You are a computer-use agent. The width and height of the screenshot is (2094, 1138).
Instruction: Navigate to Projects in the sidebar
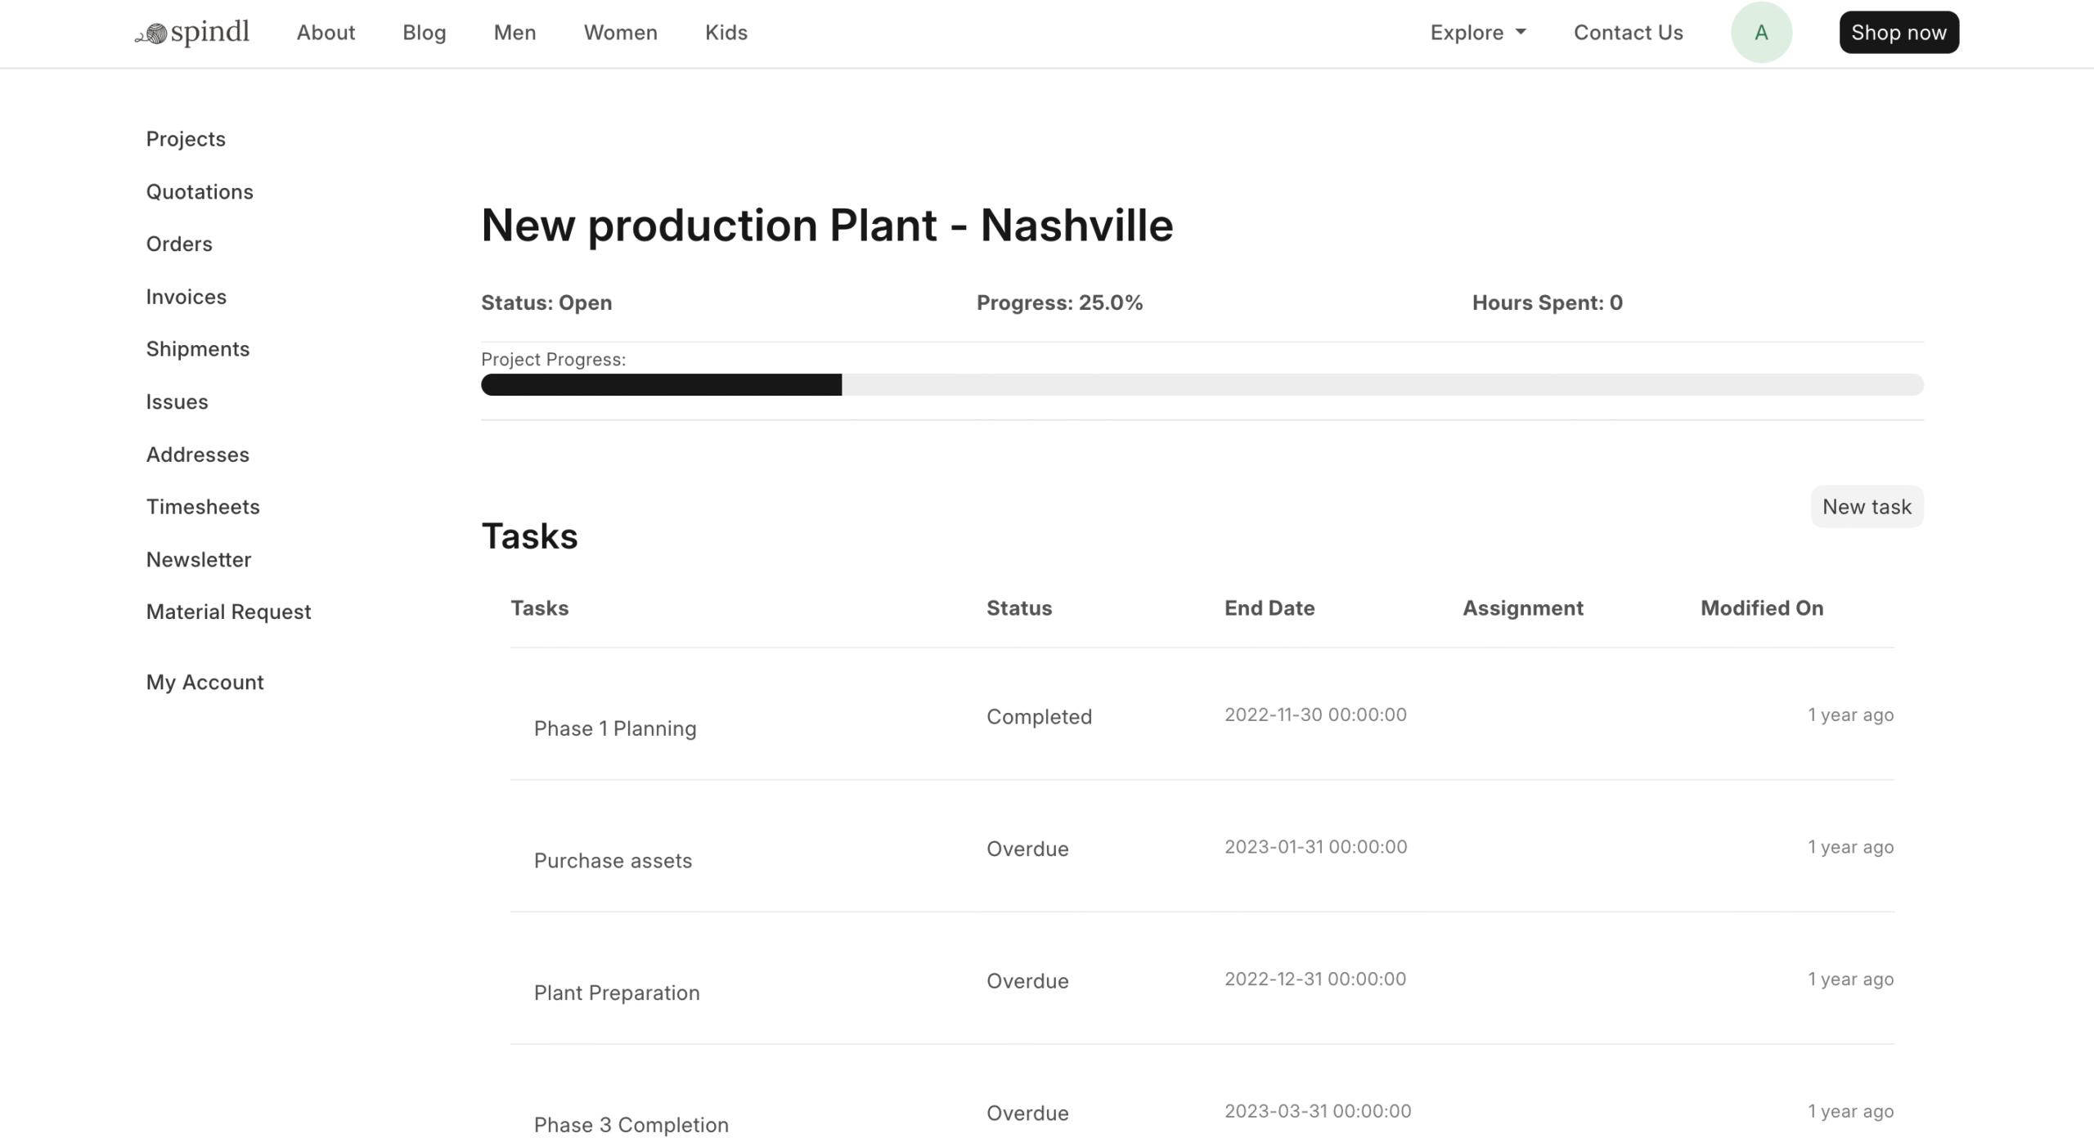(186, 138)
